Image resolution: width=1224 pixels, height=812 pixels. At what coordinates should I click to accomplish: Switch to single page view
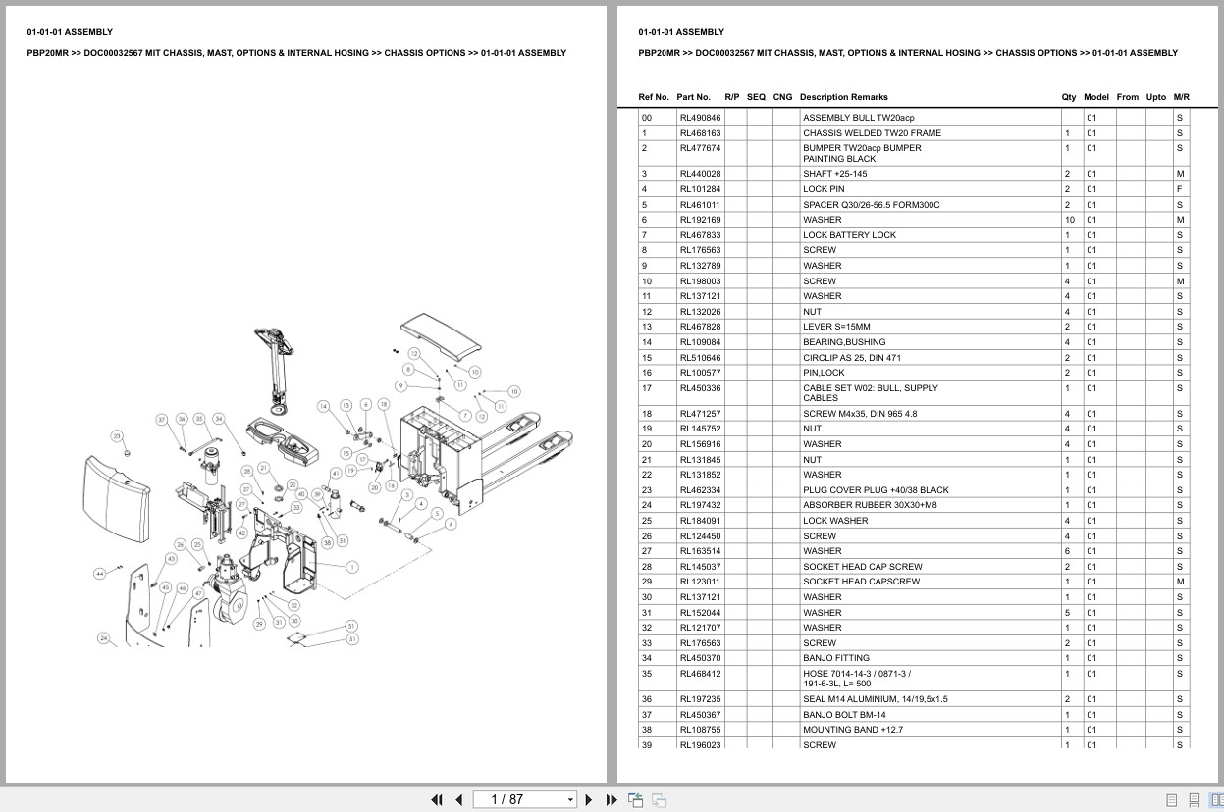click(x=1172, y=800)
